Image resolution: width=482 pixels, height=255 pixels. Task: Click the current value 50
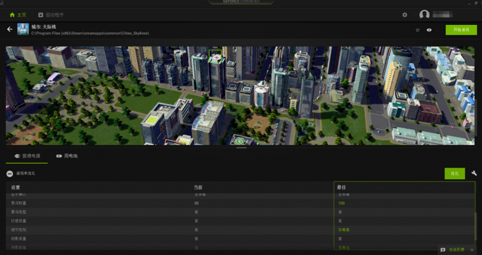tap(196, 203)
